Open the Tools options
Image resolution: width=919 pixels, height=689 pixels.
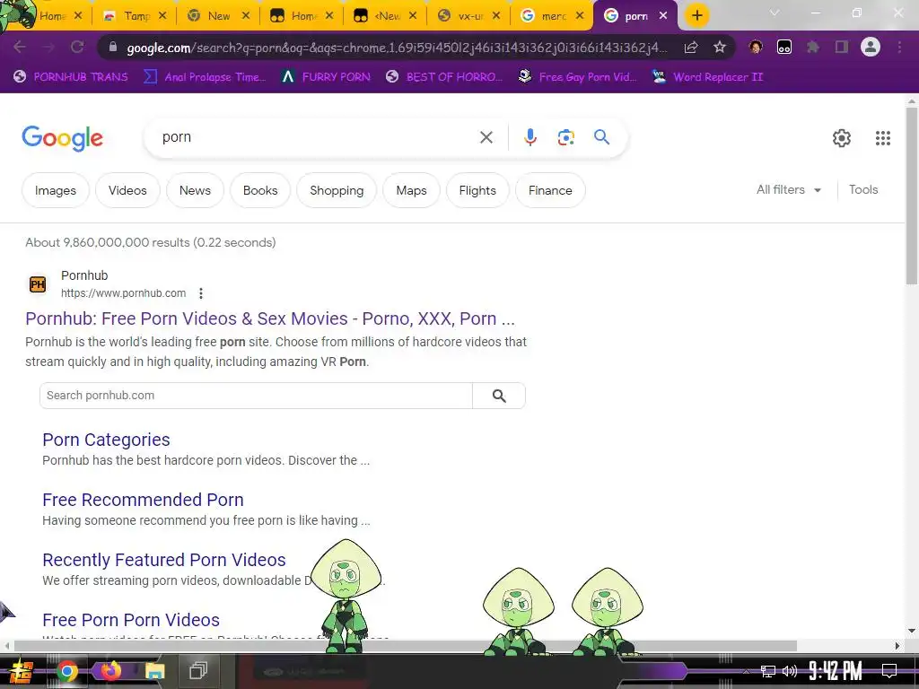pyautogui.click(x=863, y=190)
